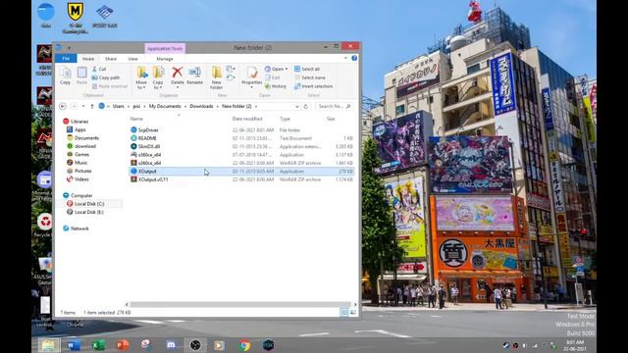
Task: Click the blue Help icon
Action: pyautogui.click(x=354, y=58)
